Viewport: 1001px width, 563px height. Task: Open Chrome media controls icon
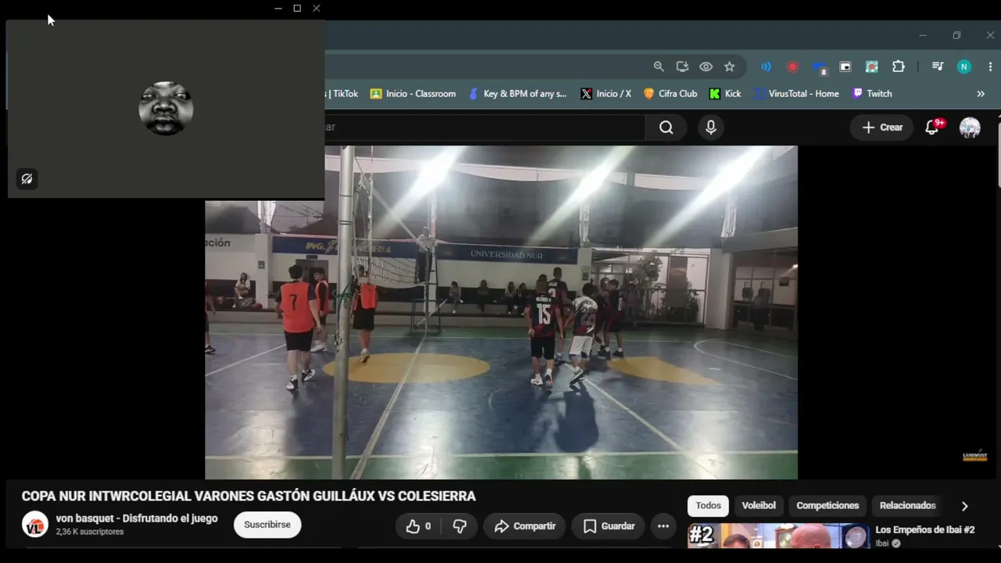coord(938,67)
